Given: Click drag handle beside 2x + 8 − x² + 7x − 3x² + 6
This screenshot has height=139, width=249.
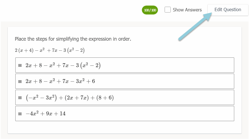Looking at the screenshot, I should 20,82.
